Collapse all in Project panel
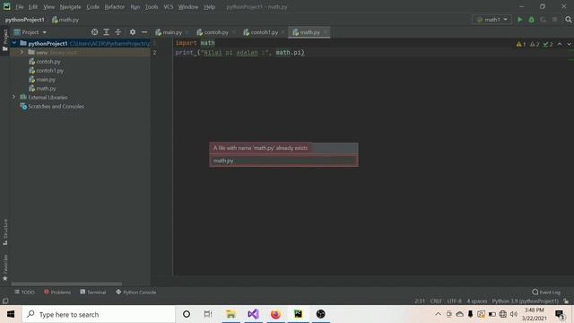This screenshot has height=323, width=574. (117, 32)
